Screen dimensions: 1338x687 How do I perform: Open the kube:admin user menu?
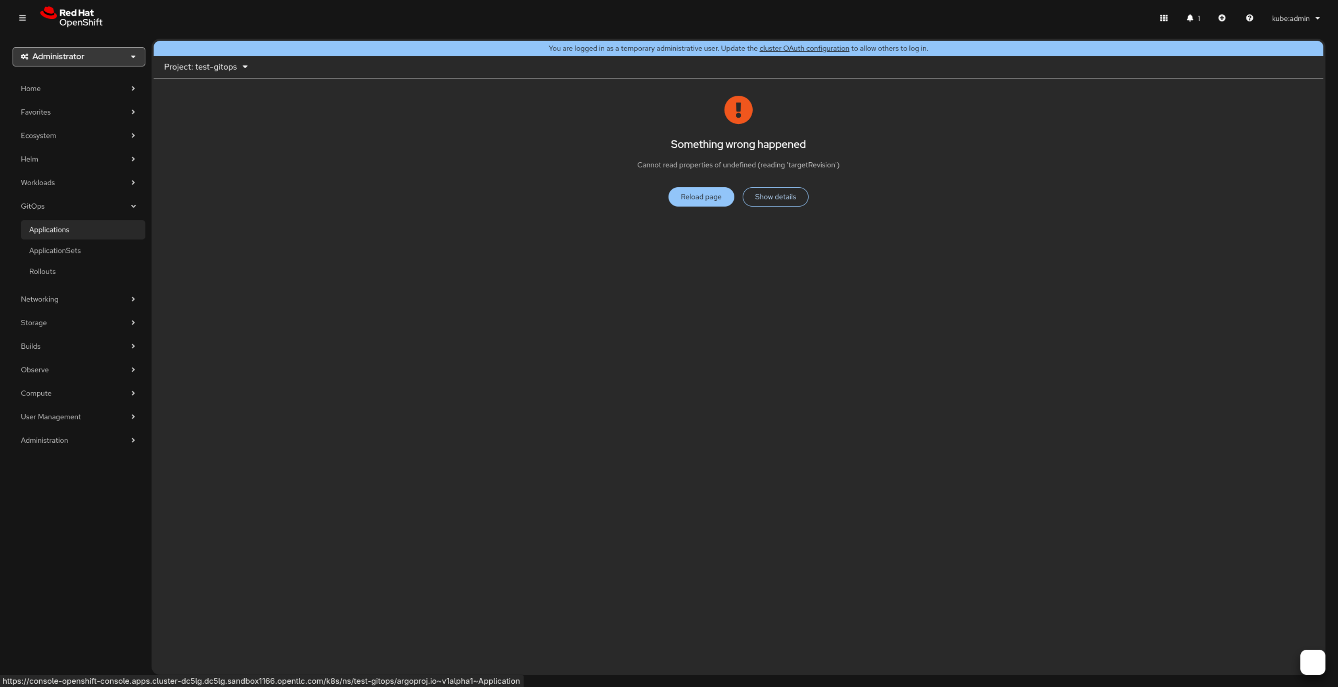tap(1295, 18)
